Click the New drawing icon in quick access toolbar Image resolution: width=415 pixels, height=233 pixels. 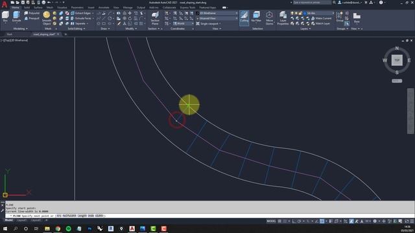point(12,3)
